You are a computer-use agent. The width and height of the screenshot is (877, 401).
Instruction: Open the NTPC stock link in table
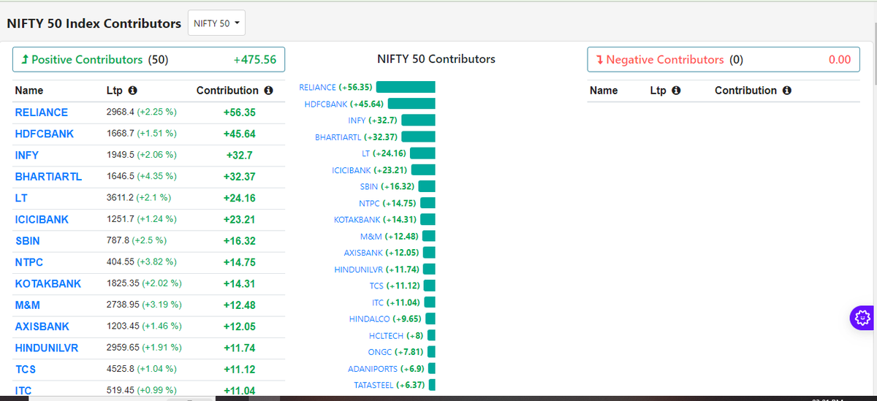point(29,262)
